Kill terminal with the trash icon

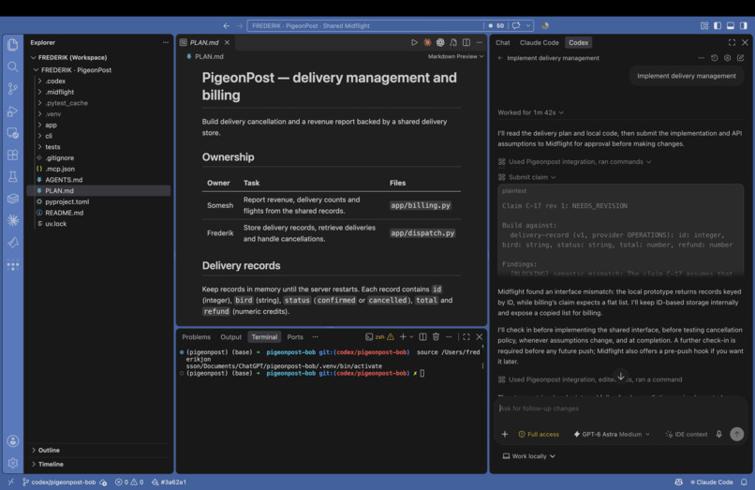436,336
